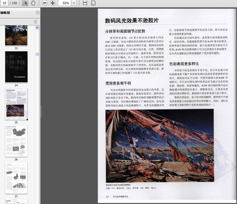Open page 33 thumbnail
Image resolution: width=237 pixels, height=204 pixels.
16,35
